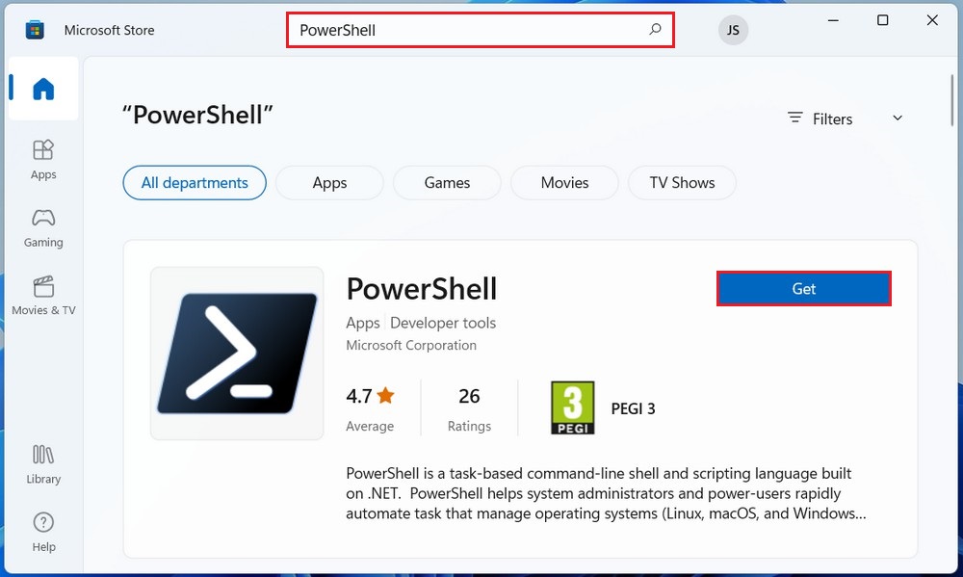The height and width of the screenshot is (577, 963).
Task: Open Help from the sidebar
Action: [43, 532]
